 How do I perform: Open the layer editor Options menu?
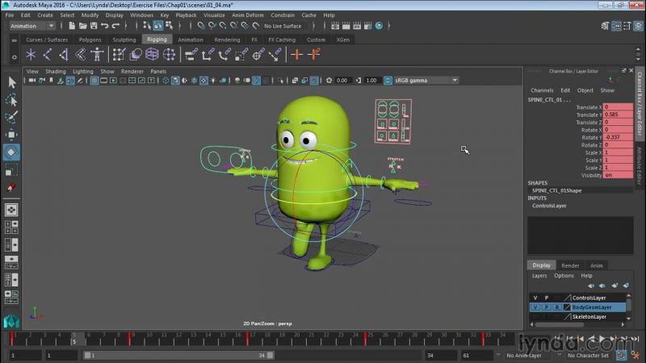pyautogui.click(x=564, y=276)
